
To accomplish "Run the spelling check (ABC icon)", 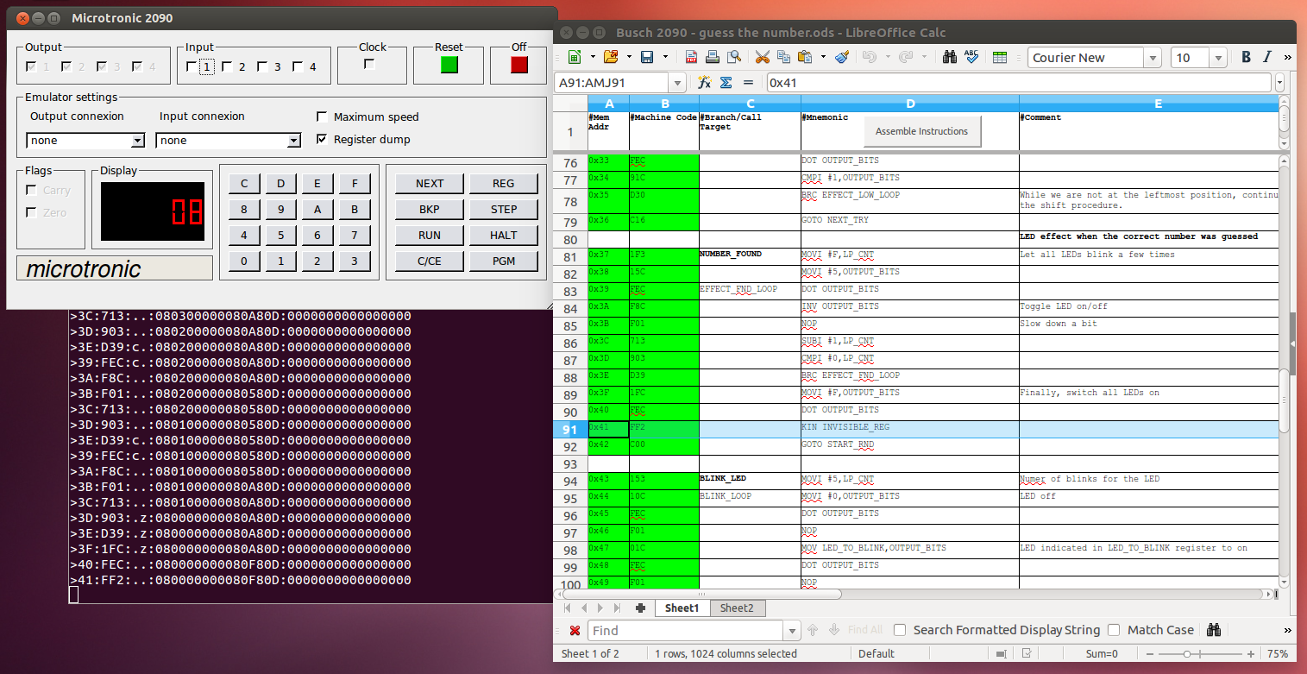I will pos(971,57).
